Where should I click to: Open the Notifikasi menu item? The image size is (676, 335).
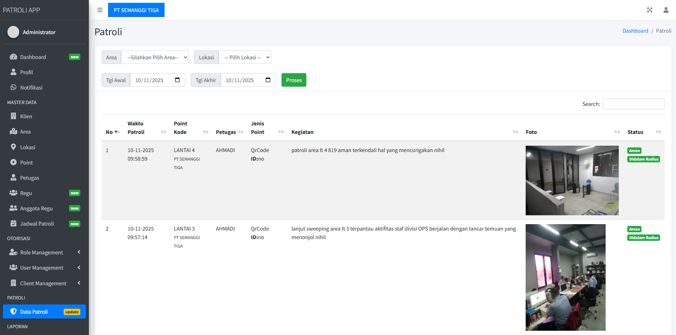(31, 87)
